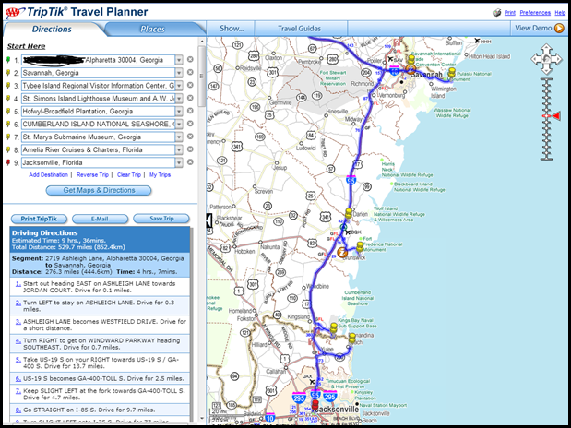Image resolution: width=571 pixels, height=428 pixels.
Task: Click the driving directions scrollbar down arrow
Action: tap(201, 420)
